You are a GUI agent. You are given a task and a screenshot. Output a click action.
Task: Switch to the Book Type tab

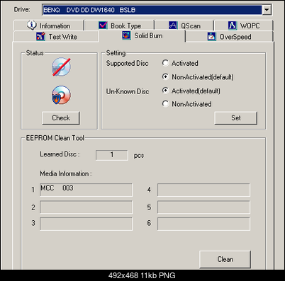pos(120,25)
